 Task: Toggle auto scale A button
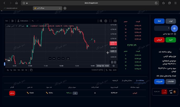pyautogui.click(x=112, y=62)
